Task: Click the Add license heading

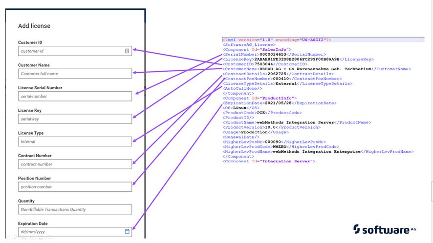Action: pyautogui.click(x=34, y=26)
